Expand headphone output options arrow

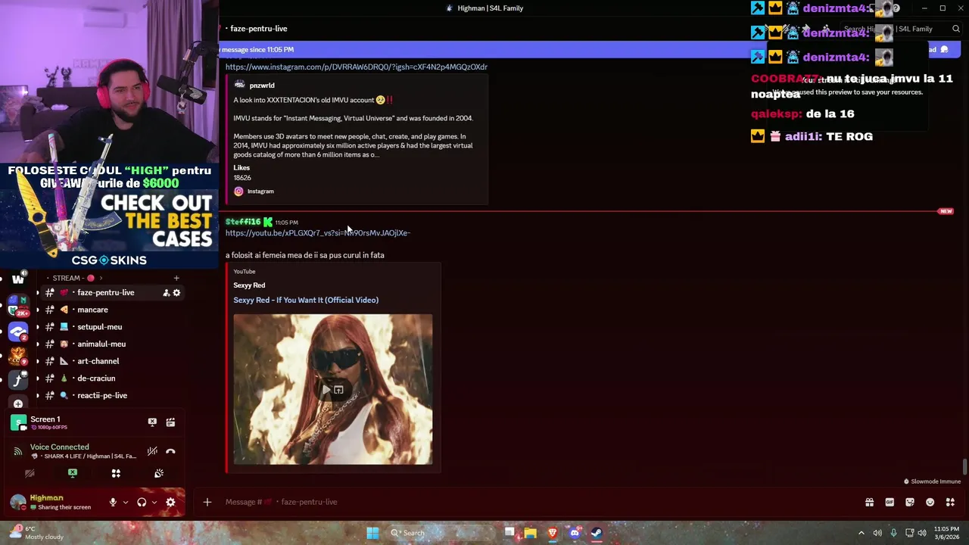tap(154, 502)
